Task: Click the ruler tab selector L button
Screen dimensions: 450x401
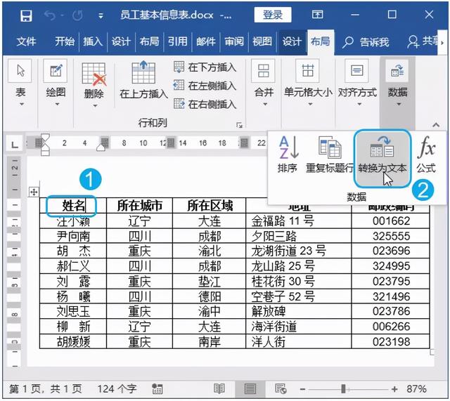Action: (x=14, y=145)
